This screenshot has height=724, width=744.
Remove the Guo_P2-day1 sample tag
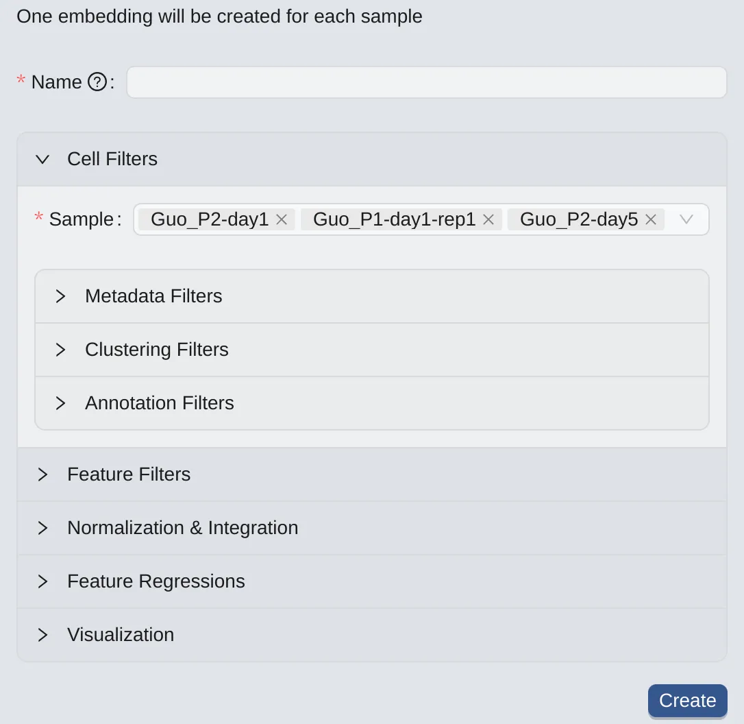[281, 219]
